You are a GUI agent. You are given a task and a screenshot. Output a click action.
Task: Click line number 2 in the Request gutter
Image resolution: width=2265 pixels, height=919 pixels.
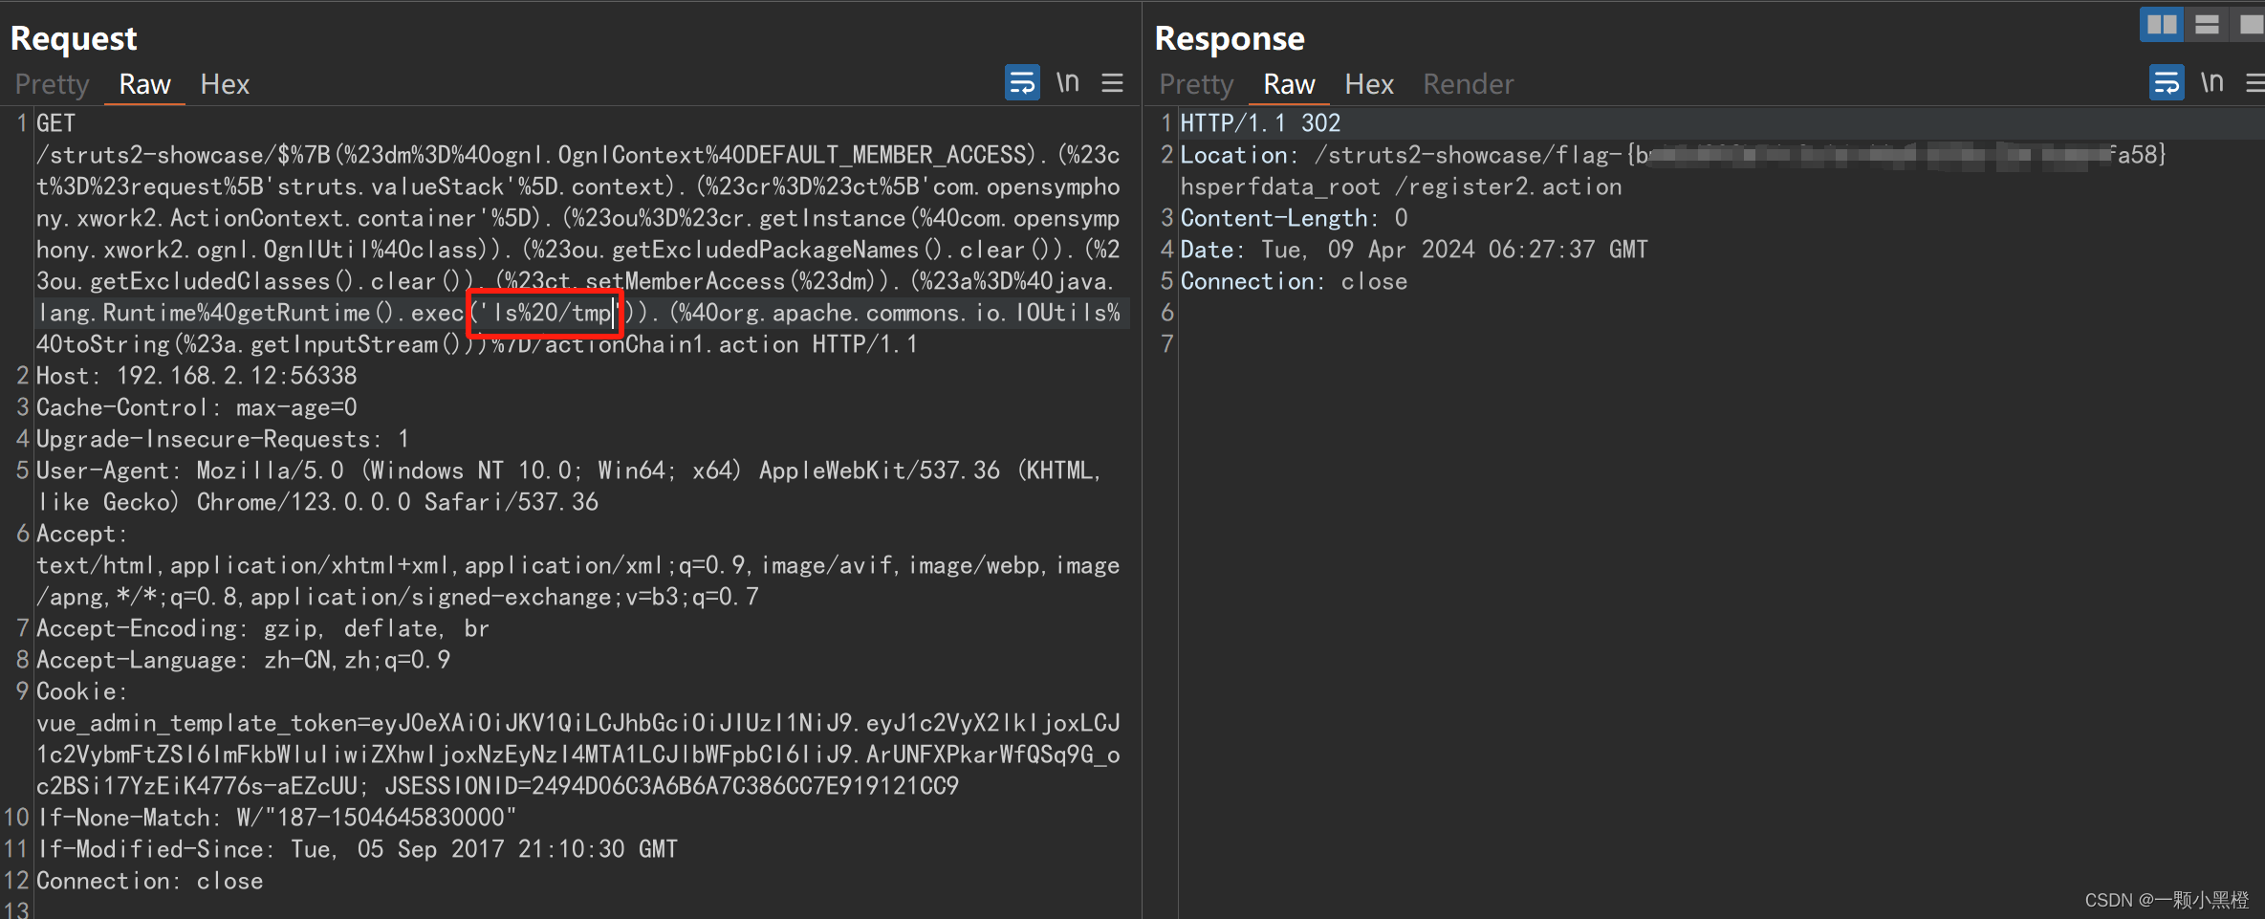22,375
